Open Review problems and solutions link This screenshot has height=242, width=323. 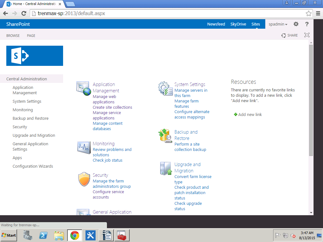pyautogui.click(x=112, y=152)
